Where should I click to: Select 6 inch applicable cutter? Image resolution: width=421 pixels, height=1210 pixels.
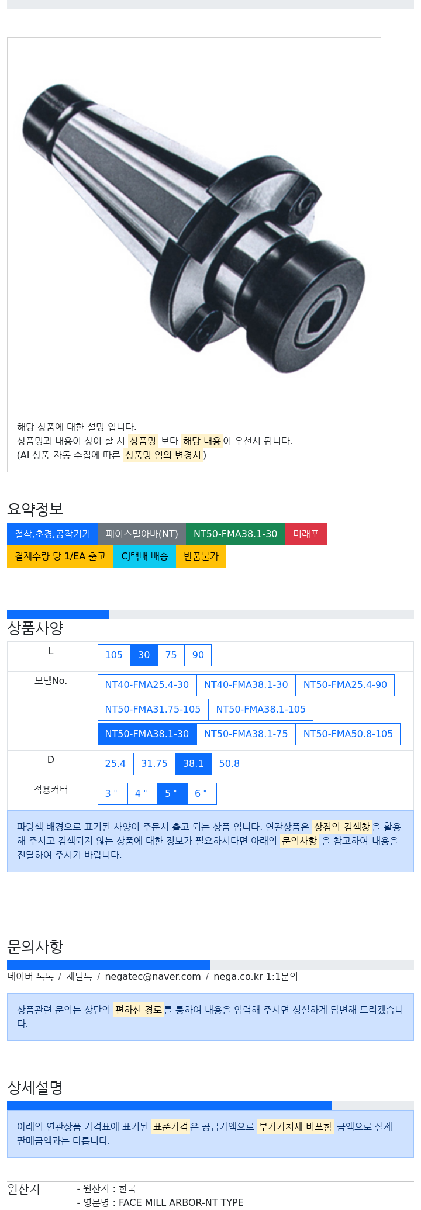202,794
